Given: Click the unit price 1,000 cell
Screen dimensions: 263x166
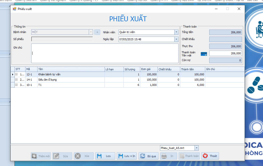Looking at the screenshot, I should pos(149,85).
